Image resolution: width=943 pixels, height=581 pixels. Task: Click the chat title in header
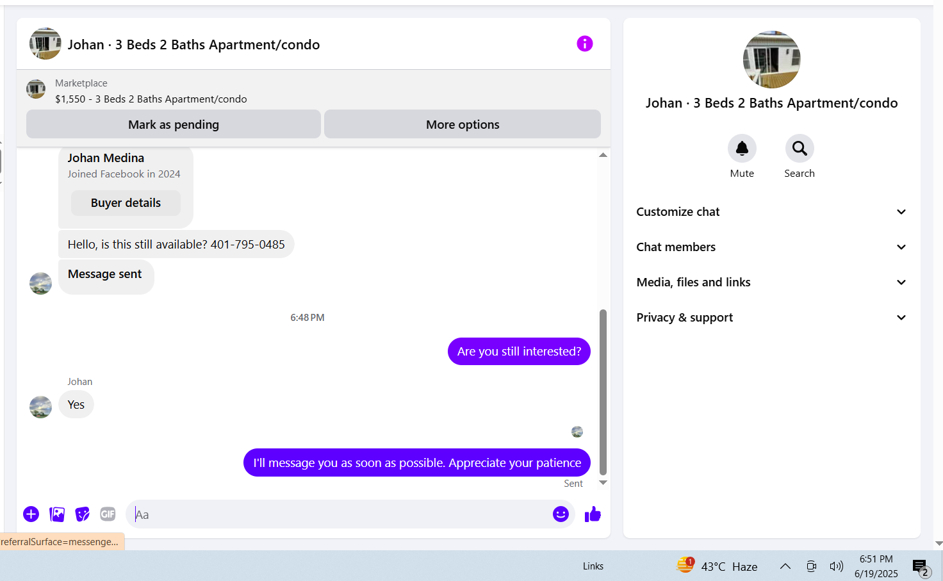[x=193, y=45]
